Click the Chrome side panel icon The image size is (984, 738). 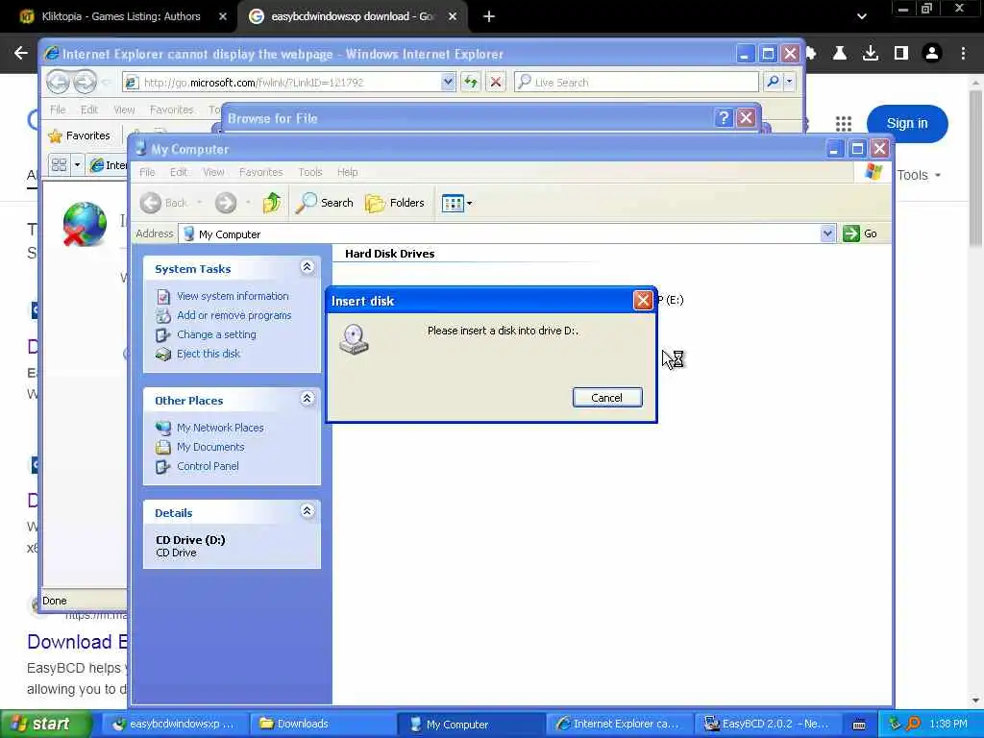[901, 54]
